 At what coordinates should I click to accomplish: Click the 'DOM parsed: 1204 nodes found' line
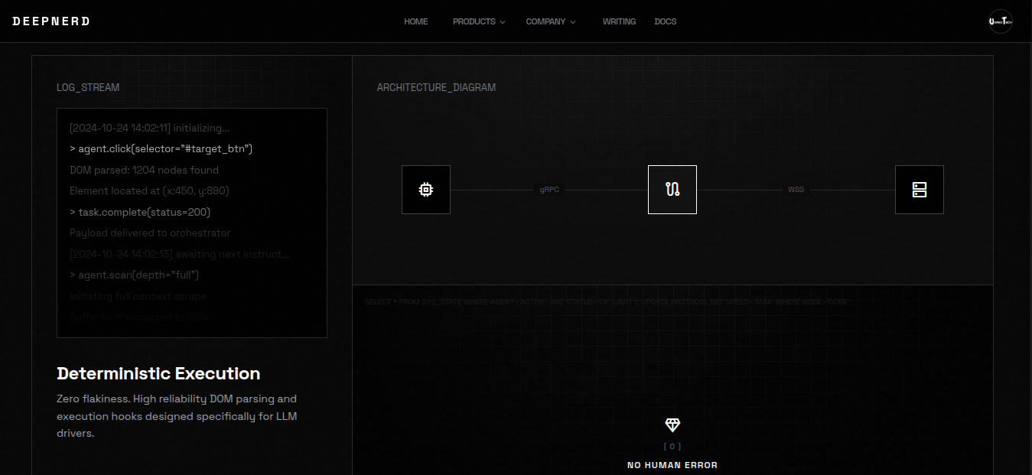coord(144,170)
